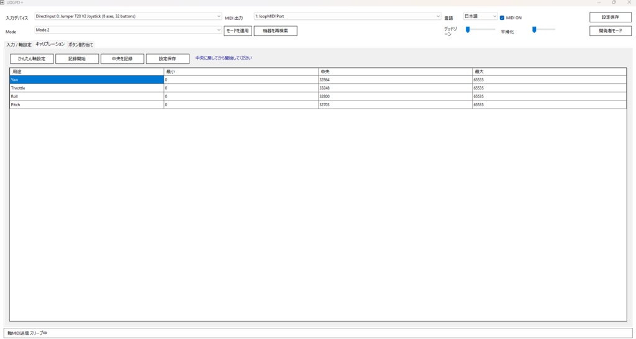636x339 pixels.
Task: Minimize the UDGPD+ window
Action: click(x=599, y=2)
